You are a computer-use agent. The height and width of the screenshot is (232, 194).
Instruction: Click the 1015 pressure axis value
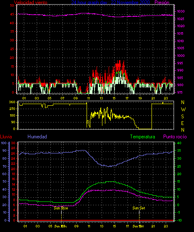click(x=180, y=33)
